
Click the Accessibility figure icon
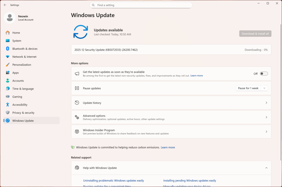pos(7,105)
